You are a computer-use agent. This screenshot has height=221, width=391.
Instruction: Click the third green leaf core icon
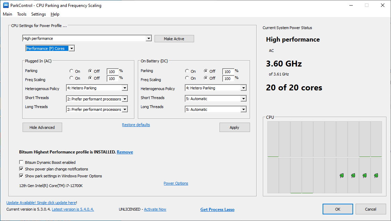click(365, 176)
